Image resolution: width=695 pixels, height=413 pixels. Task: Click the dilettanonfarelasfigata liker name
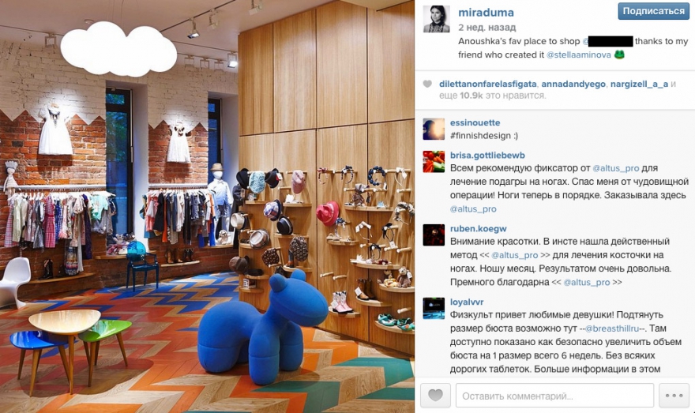pos(487,84)
